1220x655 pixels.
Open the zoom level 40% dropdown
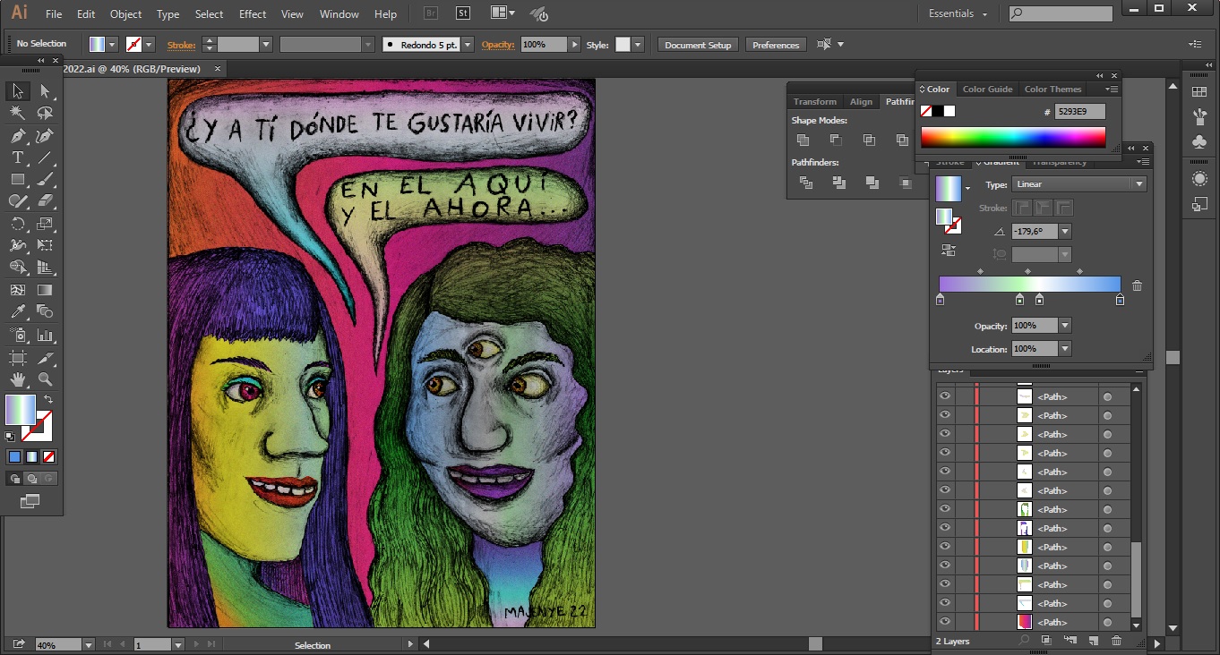88,644
